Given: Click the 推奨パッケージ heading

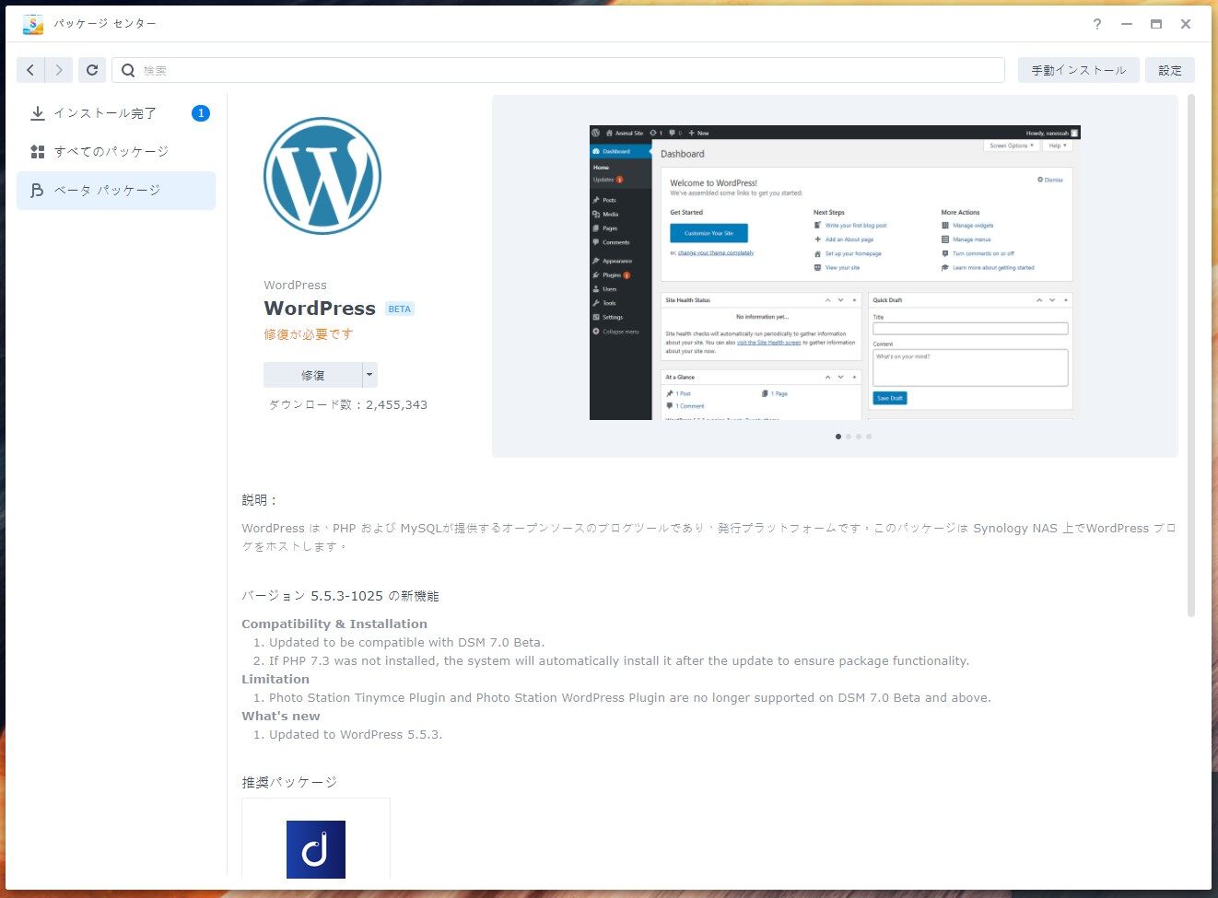Looking at the screenshot, I should [289, 782].
